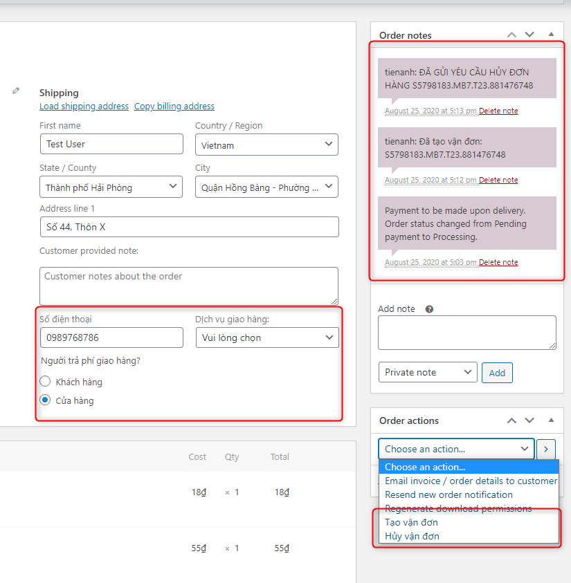Click the 'Cost' column header
This screenshot has height=583, width=571.
pos(197,457)
